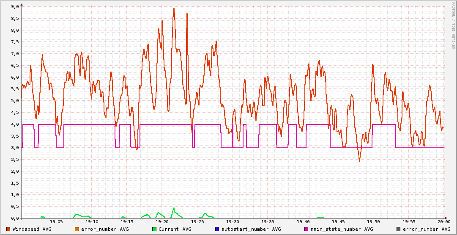
Task: Click the orange error_number AVG legend swatch
Action: (77, 229)
